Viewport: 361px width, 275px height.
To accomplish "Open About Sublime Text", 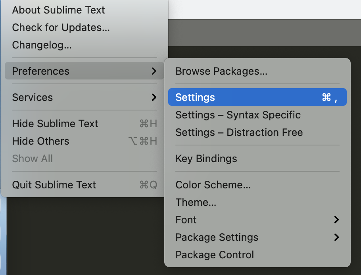I will click(58, 10).
